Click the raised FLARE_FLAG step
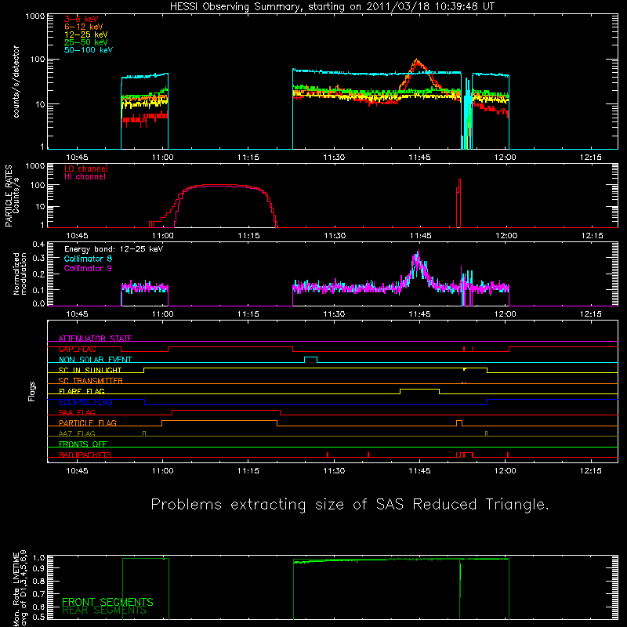Image resolution: width=627 pixels, height=627 pixels. 419,389
